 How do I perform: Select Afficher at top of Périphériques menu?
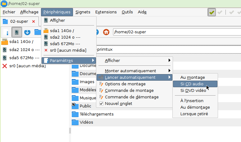[69, 20]
